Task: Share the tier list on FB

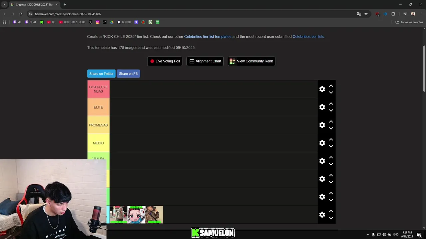Action: click(128, 74)
